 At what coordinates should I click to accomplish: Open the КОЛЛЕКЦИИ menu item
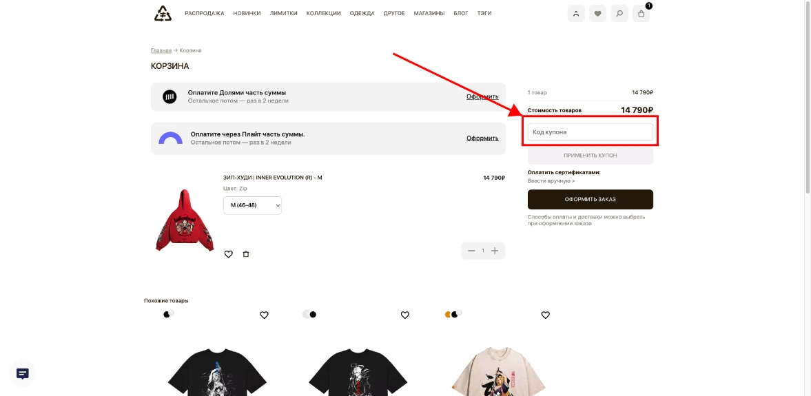click(x=323, y=14)
